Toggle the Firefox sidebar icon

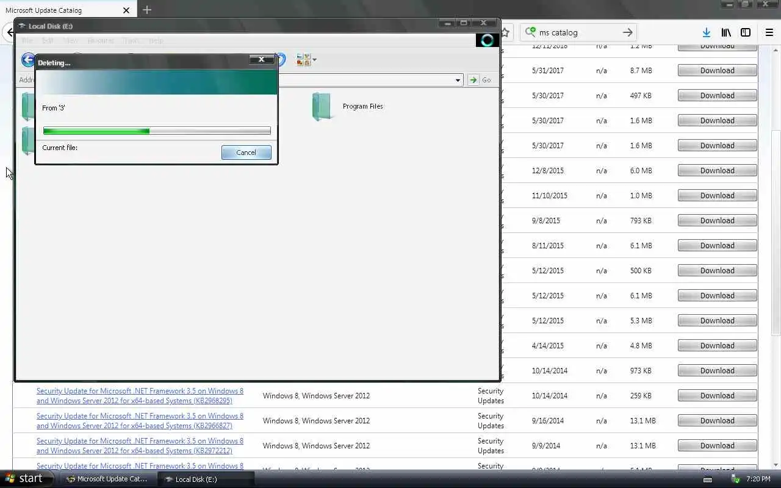pyautogui.click(x=746, y=32)
